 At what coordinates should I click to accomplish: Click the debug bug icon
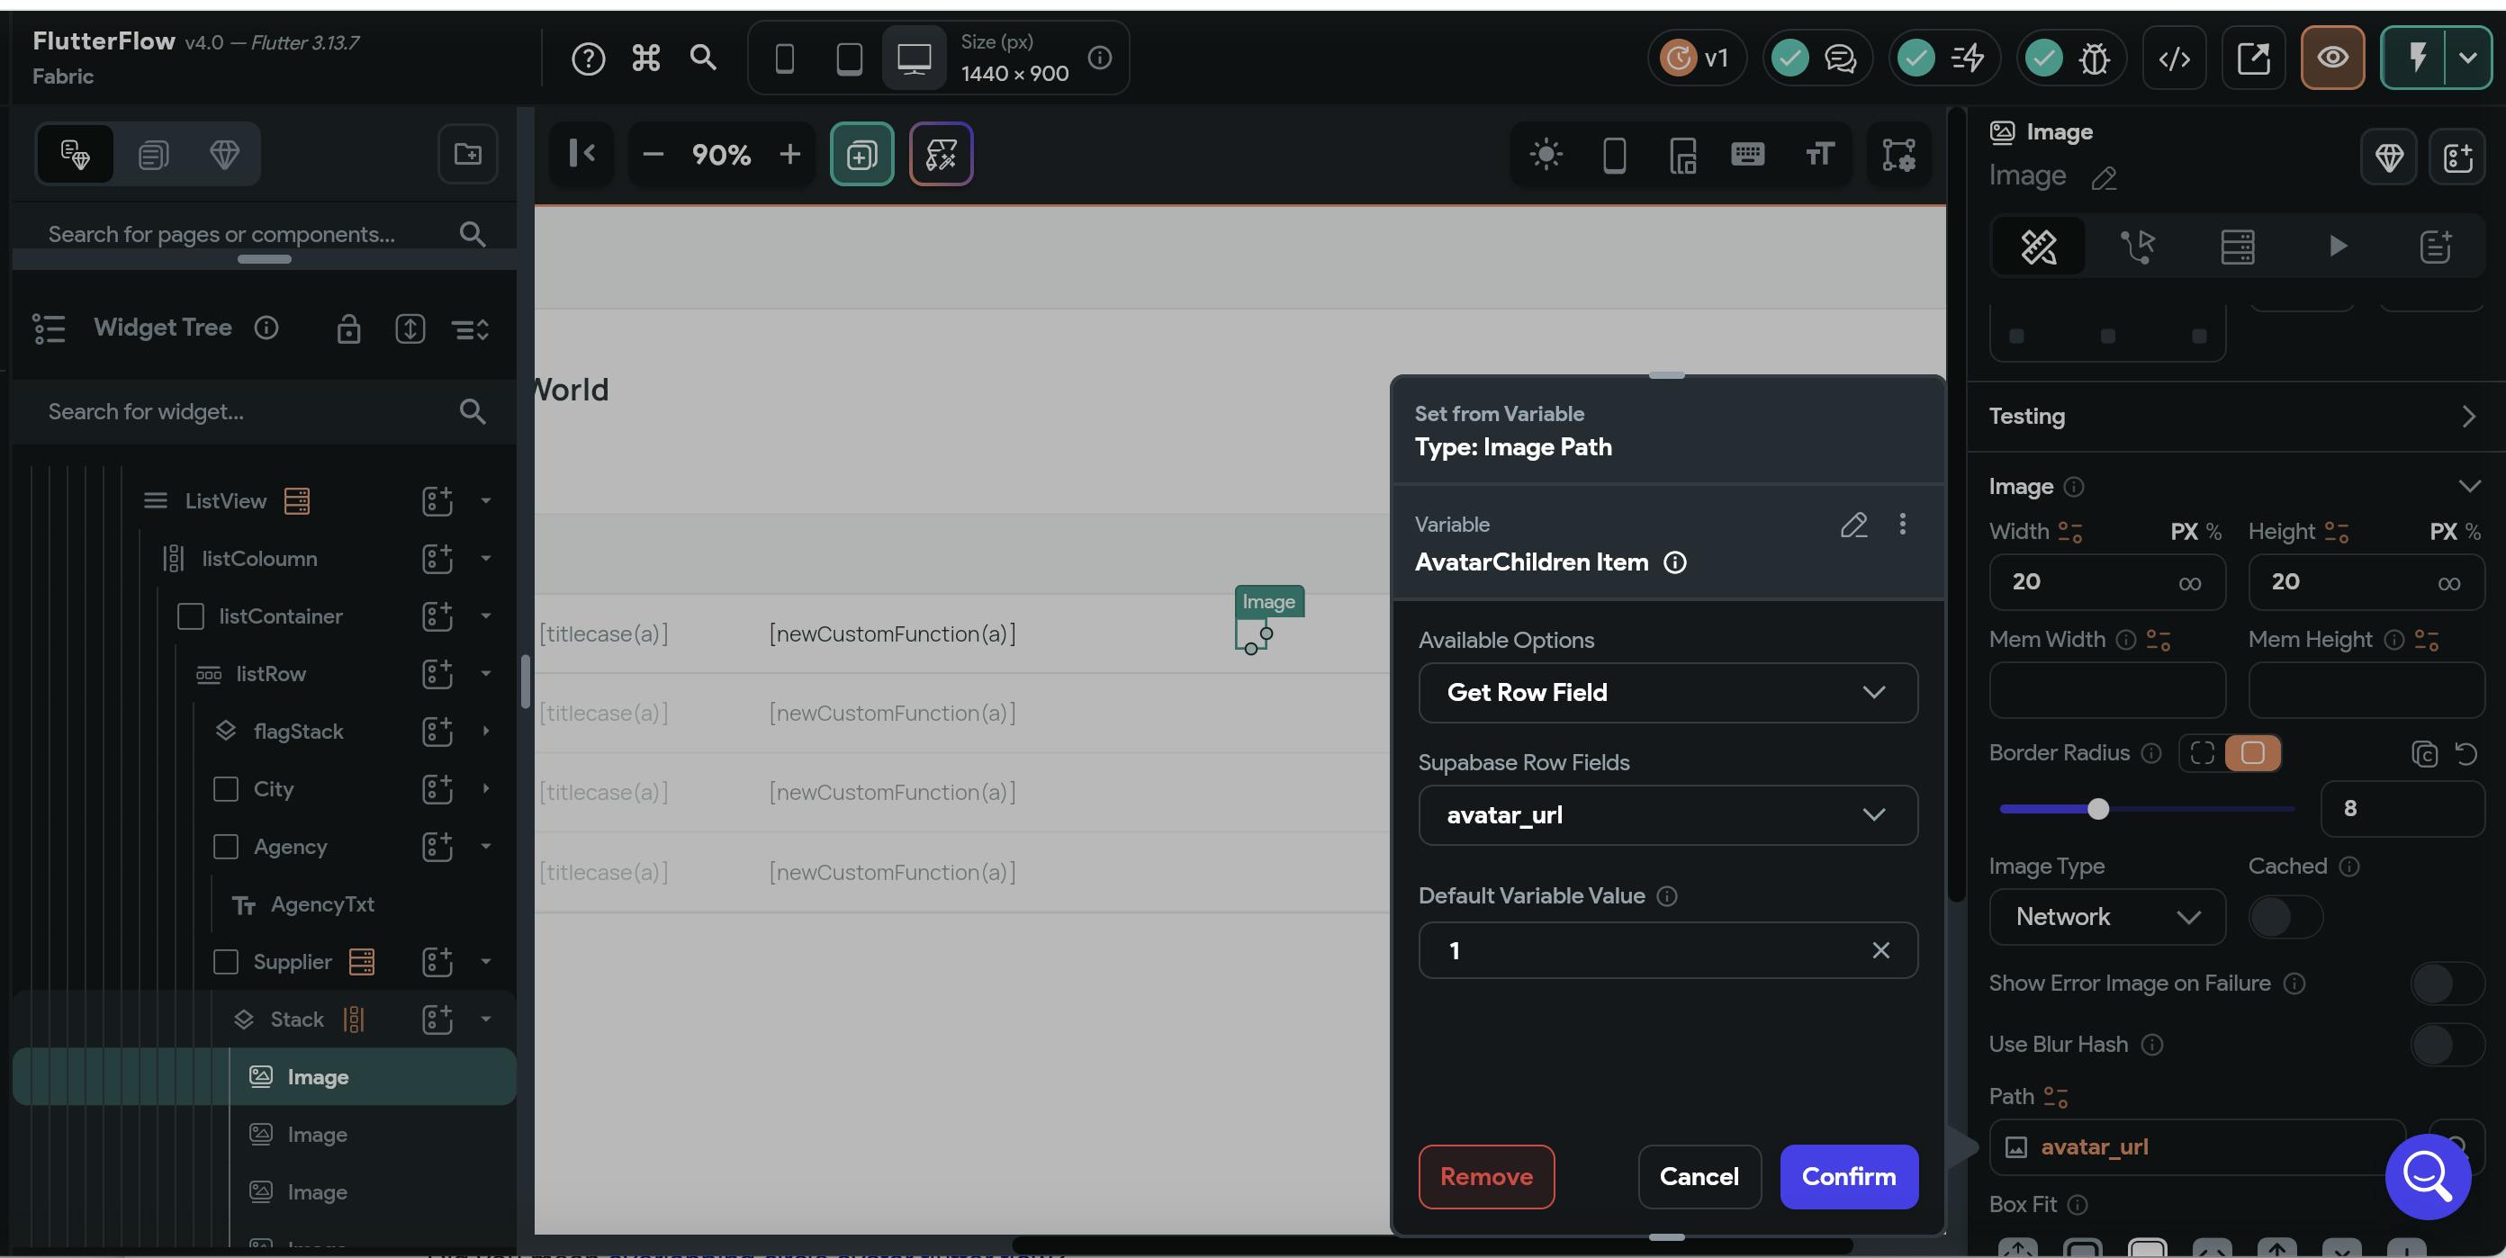click(2094, 58)
